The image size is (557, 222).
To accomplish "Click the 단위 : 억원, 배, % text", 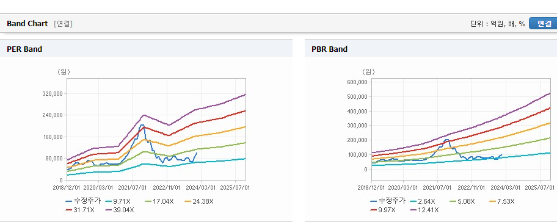I will click(497, 24).
